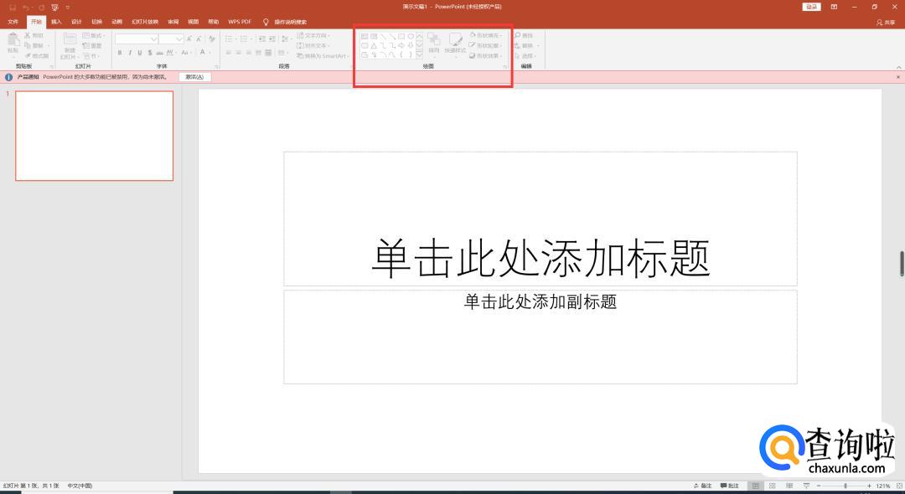Click the New Slide (新建幻灯片) icon
Screen dimensions: 905x494
[x=70, y=39]
